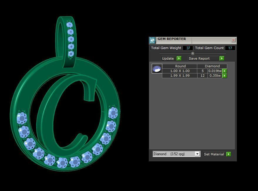Screen dimensions: 258x191
Task: Select the 1.99 X 1.99 size cell
Action: 180,76
